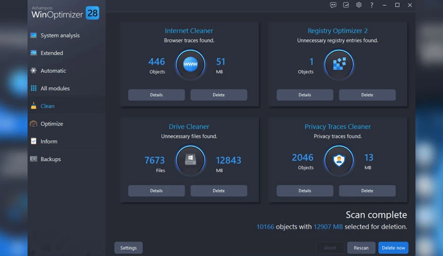443x256 pixels.
Task: Click the 10166 objects total
Action: click(x=265, y=227)
